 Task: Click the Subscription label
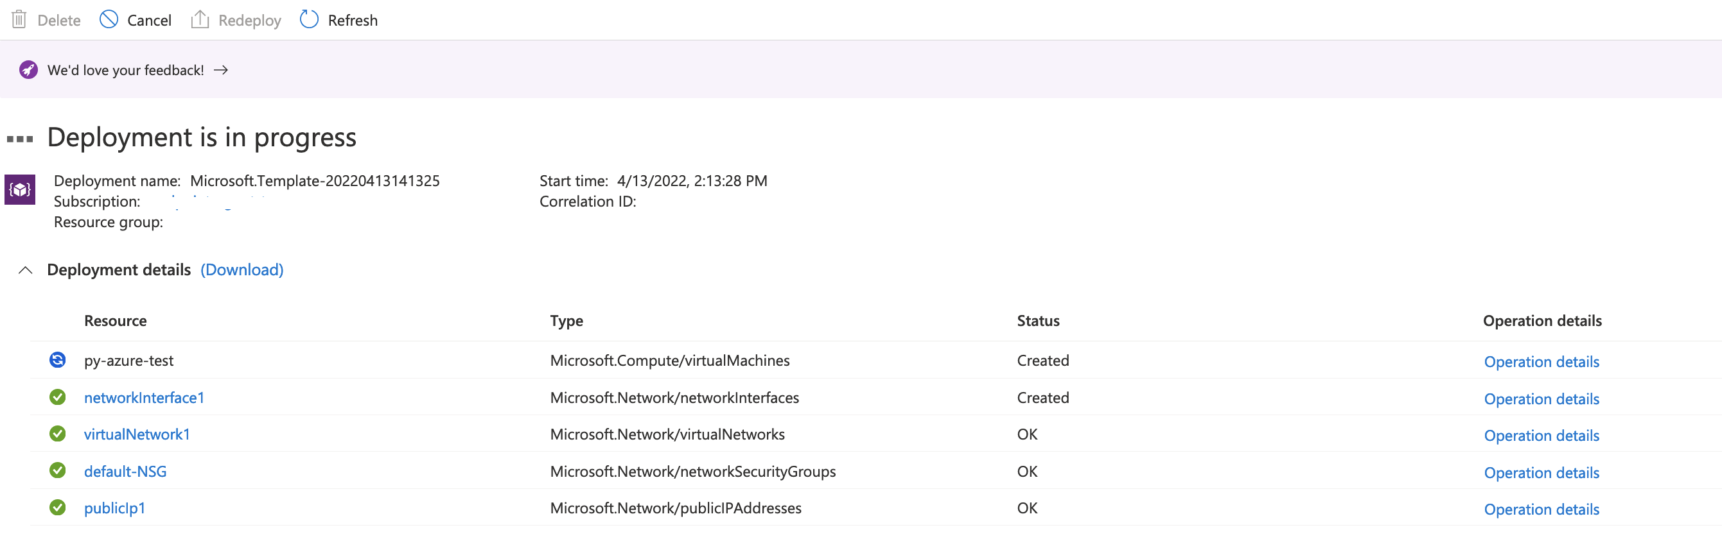(x=97, y=201)
